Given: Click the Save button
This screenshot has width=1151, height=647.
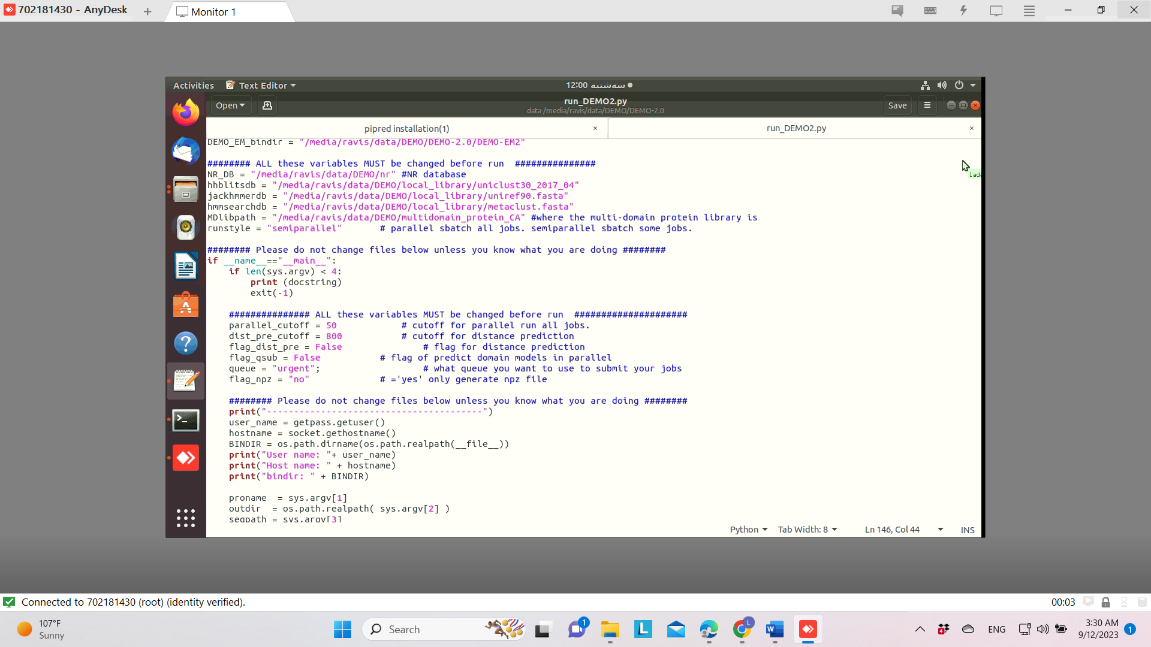Looking at the screenshot, I should click(897, 105).
